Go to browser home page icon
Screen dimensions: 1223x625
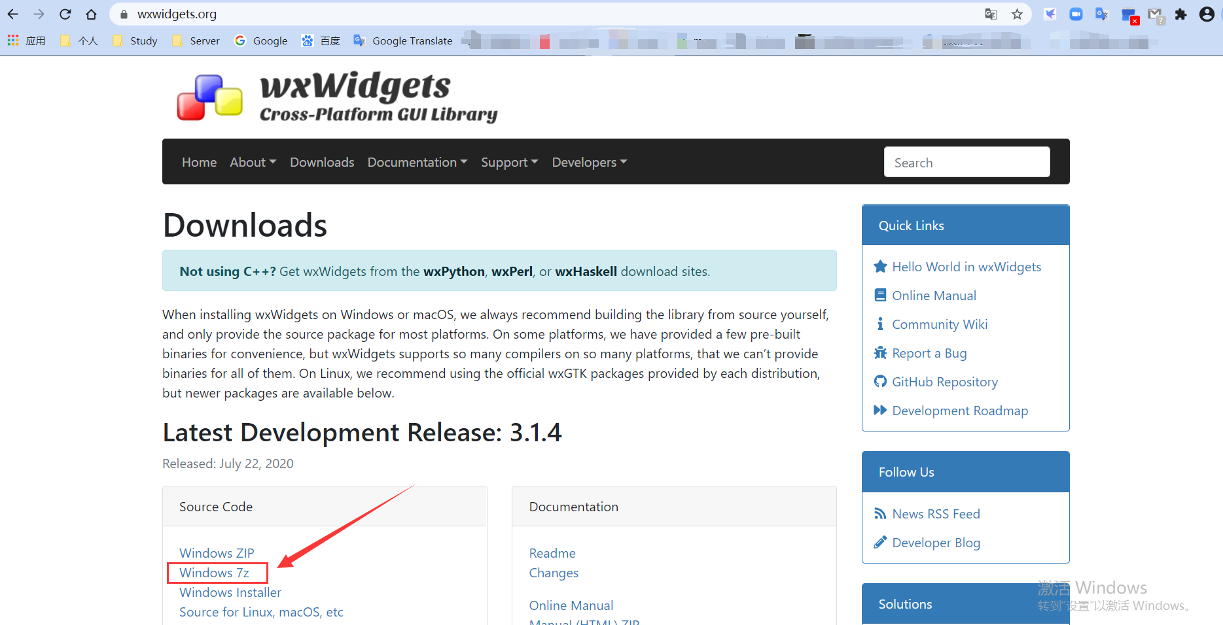click(x=92, y=14)
